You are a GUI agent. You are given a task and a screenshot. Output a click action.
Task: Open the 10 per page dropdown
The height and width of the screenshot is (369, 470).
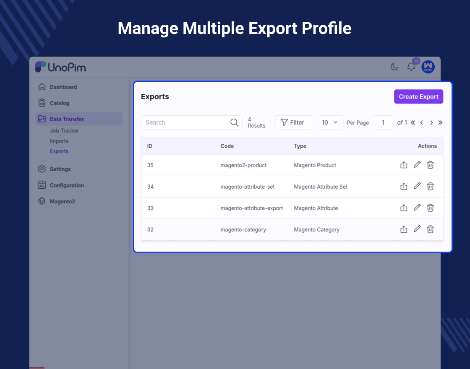click(x=331, y=122)
